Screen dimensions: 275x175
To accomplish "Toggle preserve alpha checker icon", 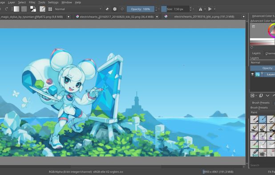I will click(x=115, y=9).
